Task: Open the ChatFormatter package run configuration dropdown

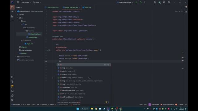Action: tap(125, 2)
